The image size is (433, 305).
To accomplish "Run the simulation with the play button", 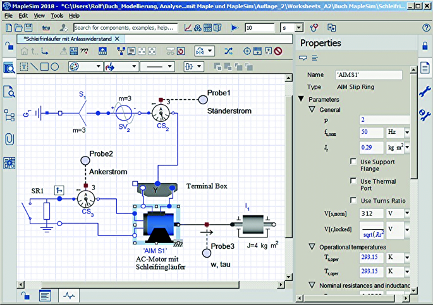I will pyautogui.click(x=235, y=28).
